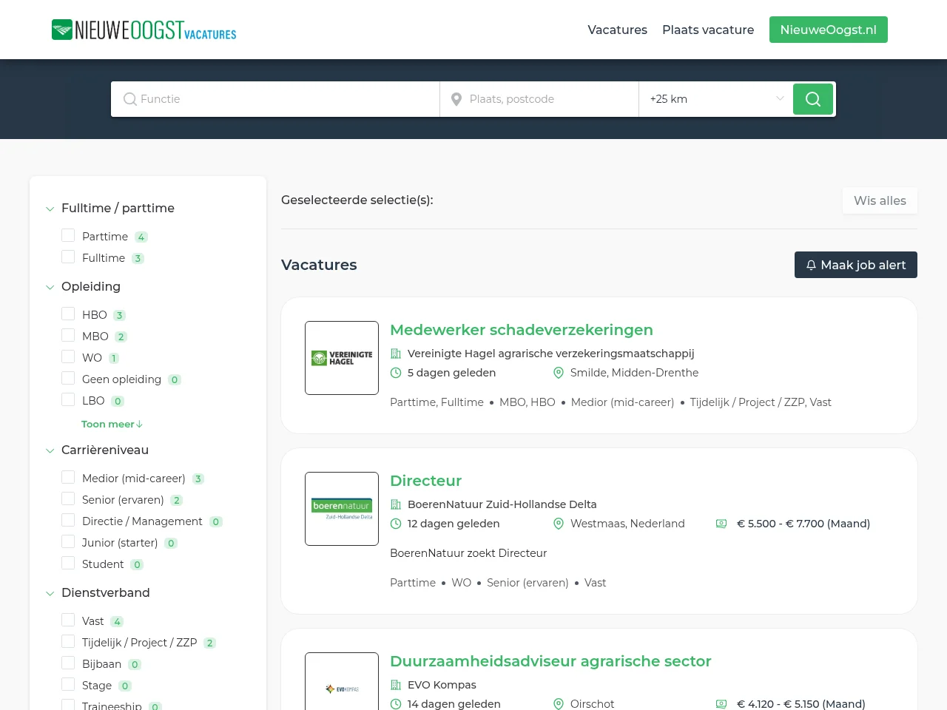Image resolution: width=947 pixels, height=710 pixels.
Task: Check the Senior (ervaren) box
Action: [68, 498]
